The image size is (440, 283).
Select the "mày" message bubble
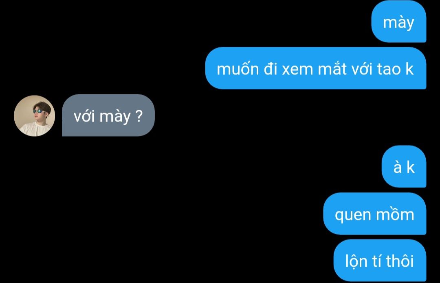tap(399, 22)
